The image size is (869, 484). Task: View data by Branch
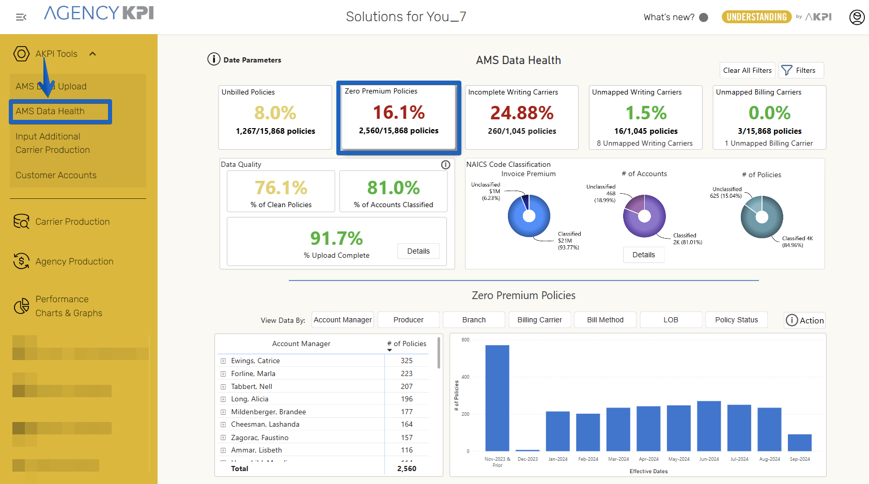pyautogui.click(x=474, y=320)
